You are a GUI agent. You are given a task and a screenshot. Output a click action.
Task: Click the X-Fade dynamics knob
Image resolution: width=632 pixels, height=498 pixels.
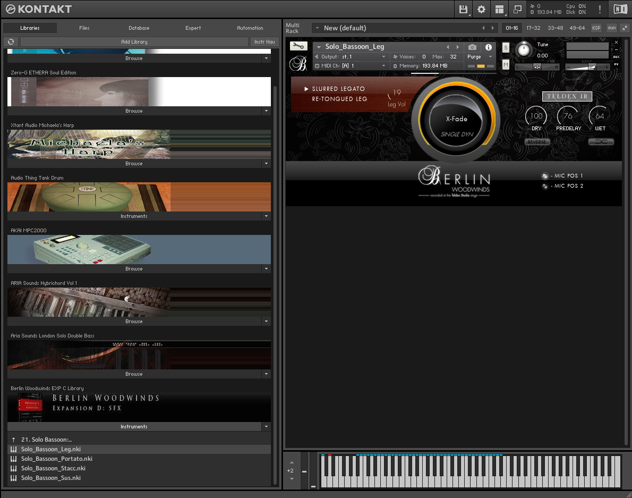click(x=456, y=120)
